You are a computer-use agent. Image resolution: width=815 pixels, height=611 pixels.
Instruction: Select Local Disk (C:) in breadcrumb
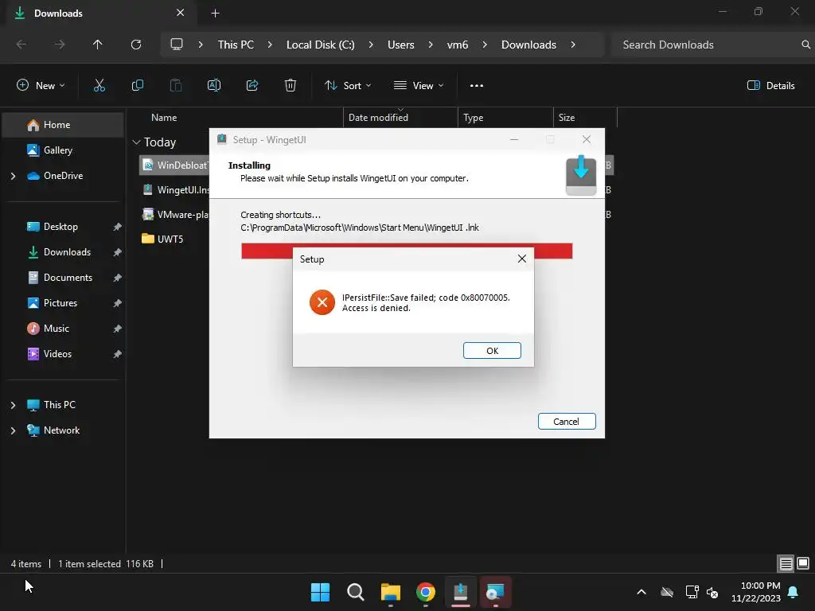320,45
